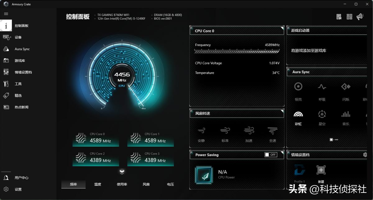
Task: Click the announcement megaphone icon
Action: coord(360,17)
